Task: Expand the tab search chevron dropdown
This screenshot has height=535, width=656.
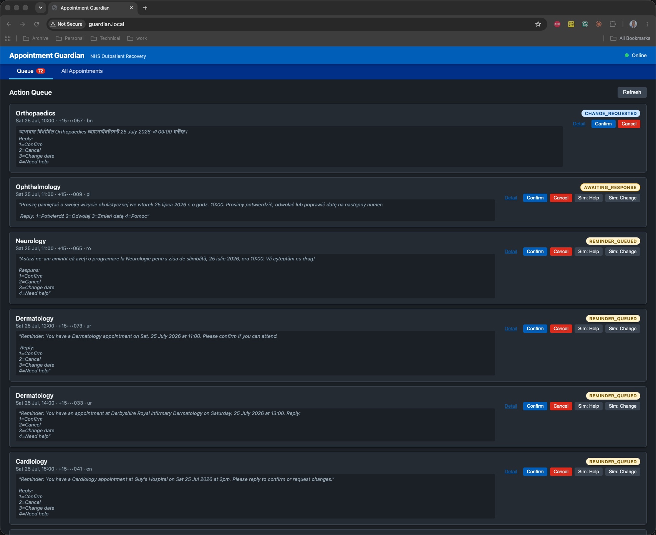Action: (x=41, y=8)
